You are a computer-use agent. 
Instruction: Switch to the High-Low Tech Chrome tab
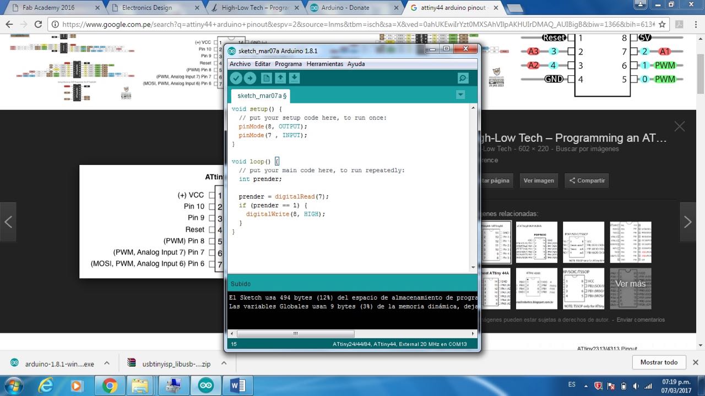click(253, 8)
